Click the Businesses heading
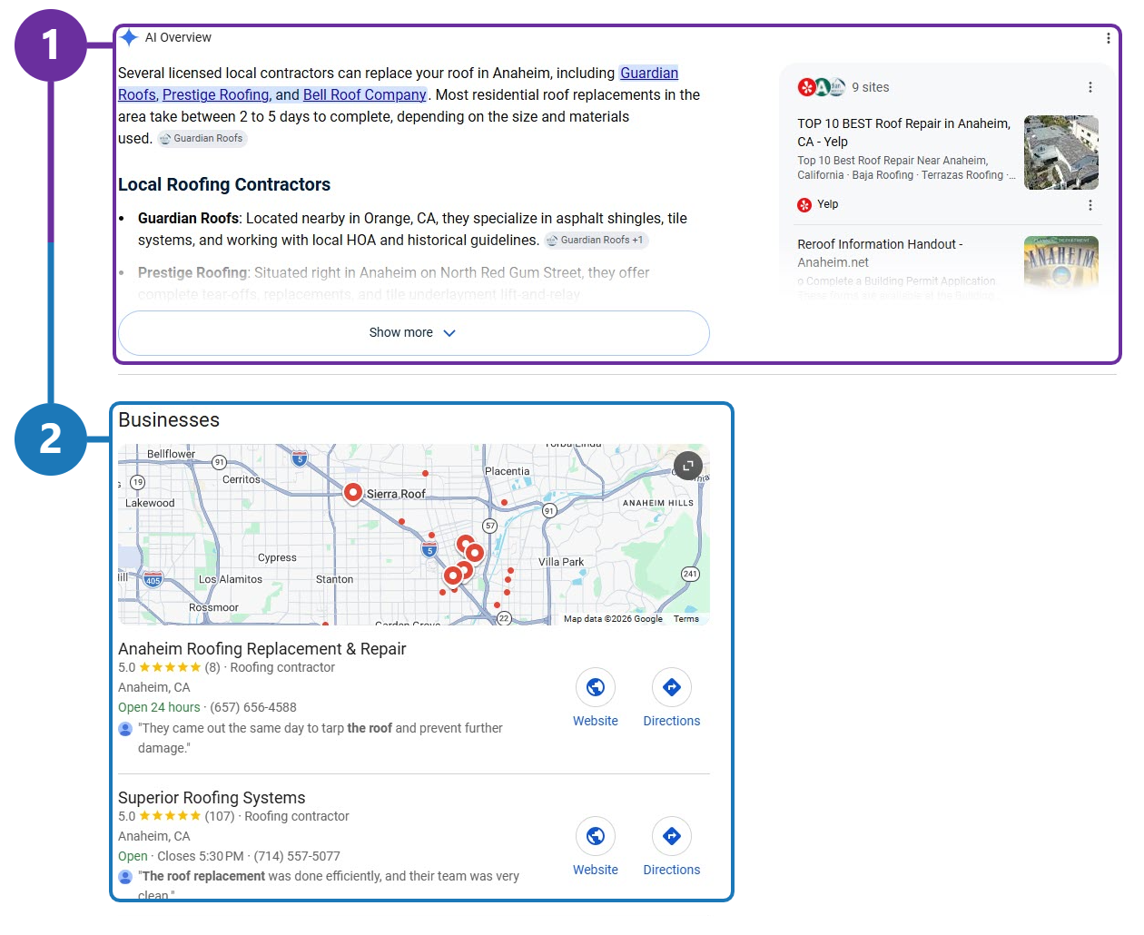The height and width of the screenshot is (935, 1144). pos(169,420)
